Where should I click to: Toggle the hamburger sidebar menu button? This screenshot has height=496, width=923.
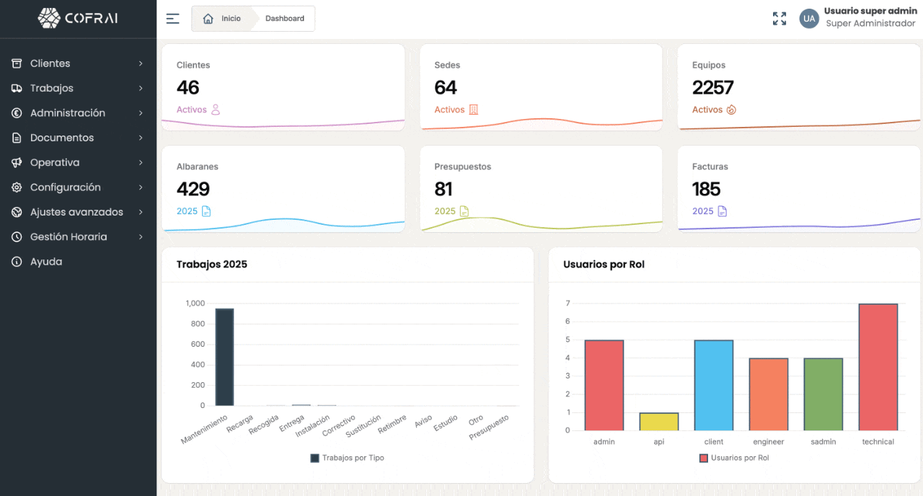172,19
